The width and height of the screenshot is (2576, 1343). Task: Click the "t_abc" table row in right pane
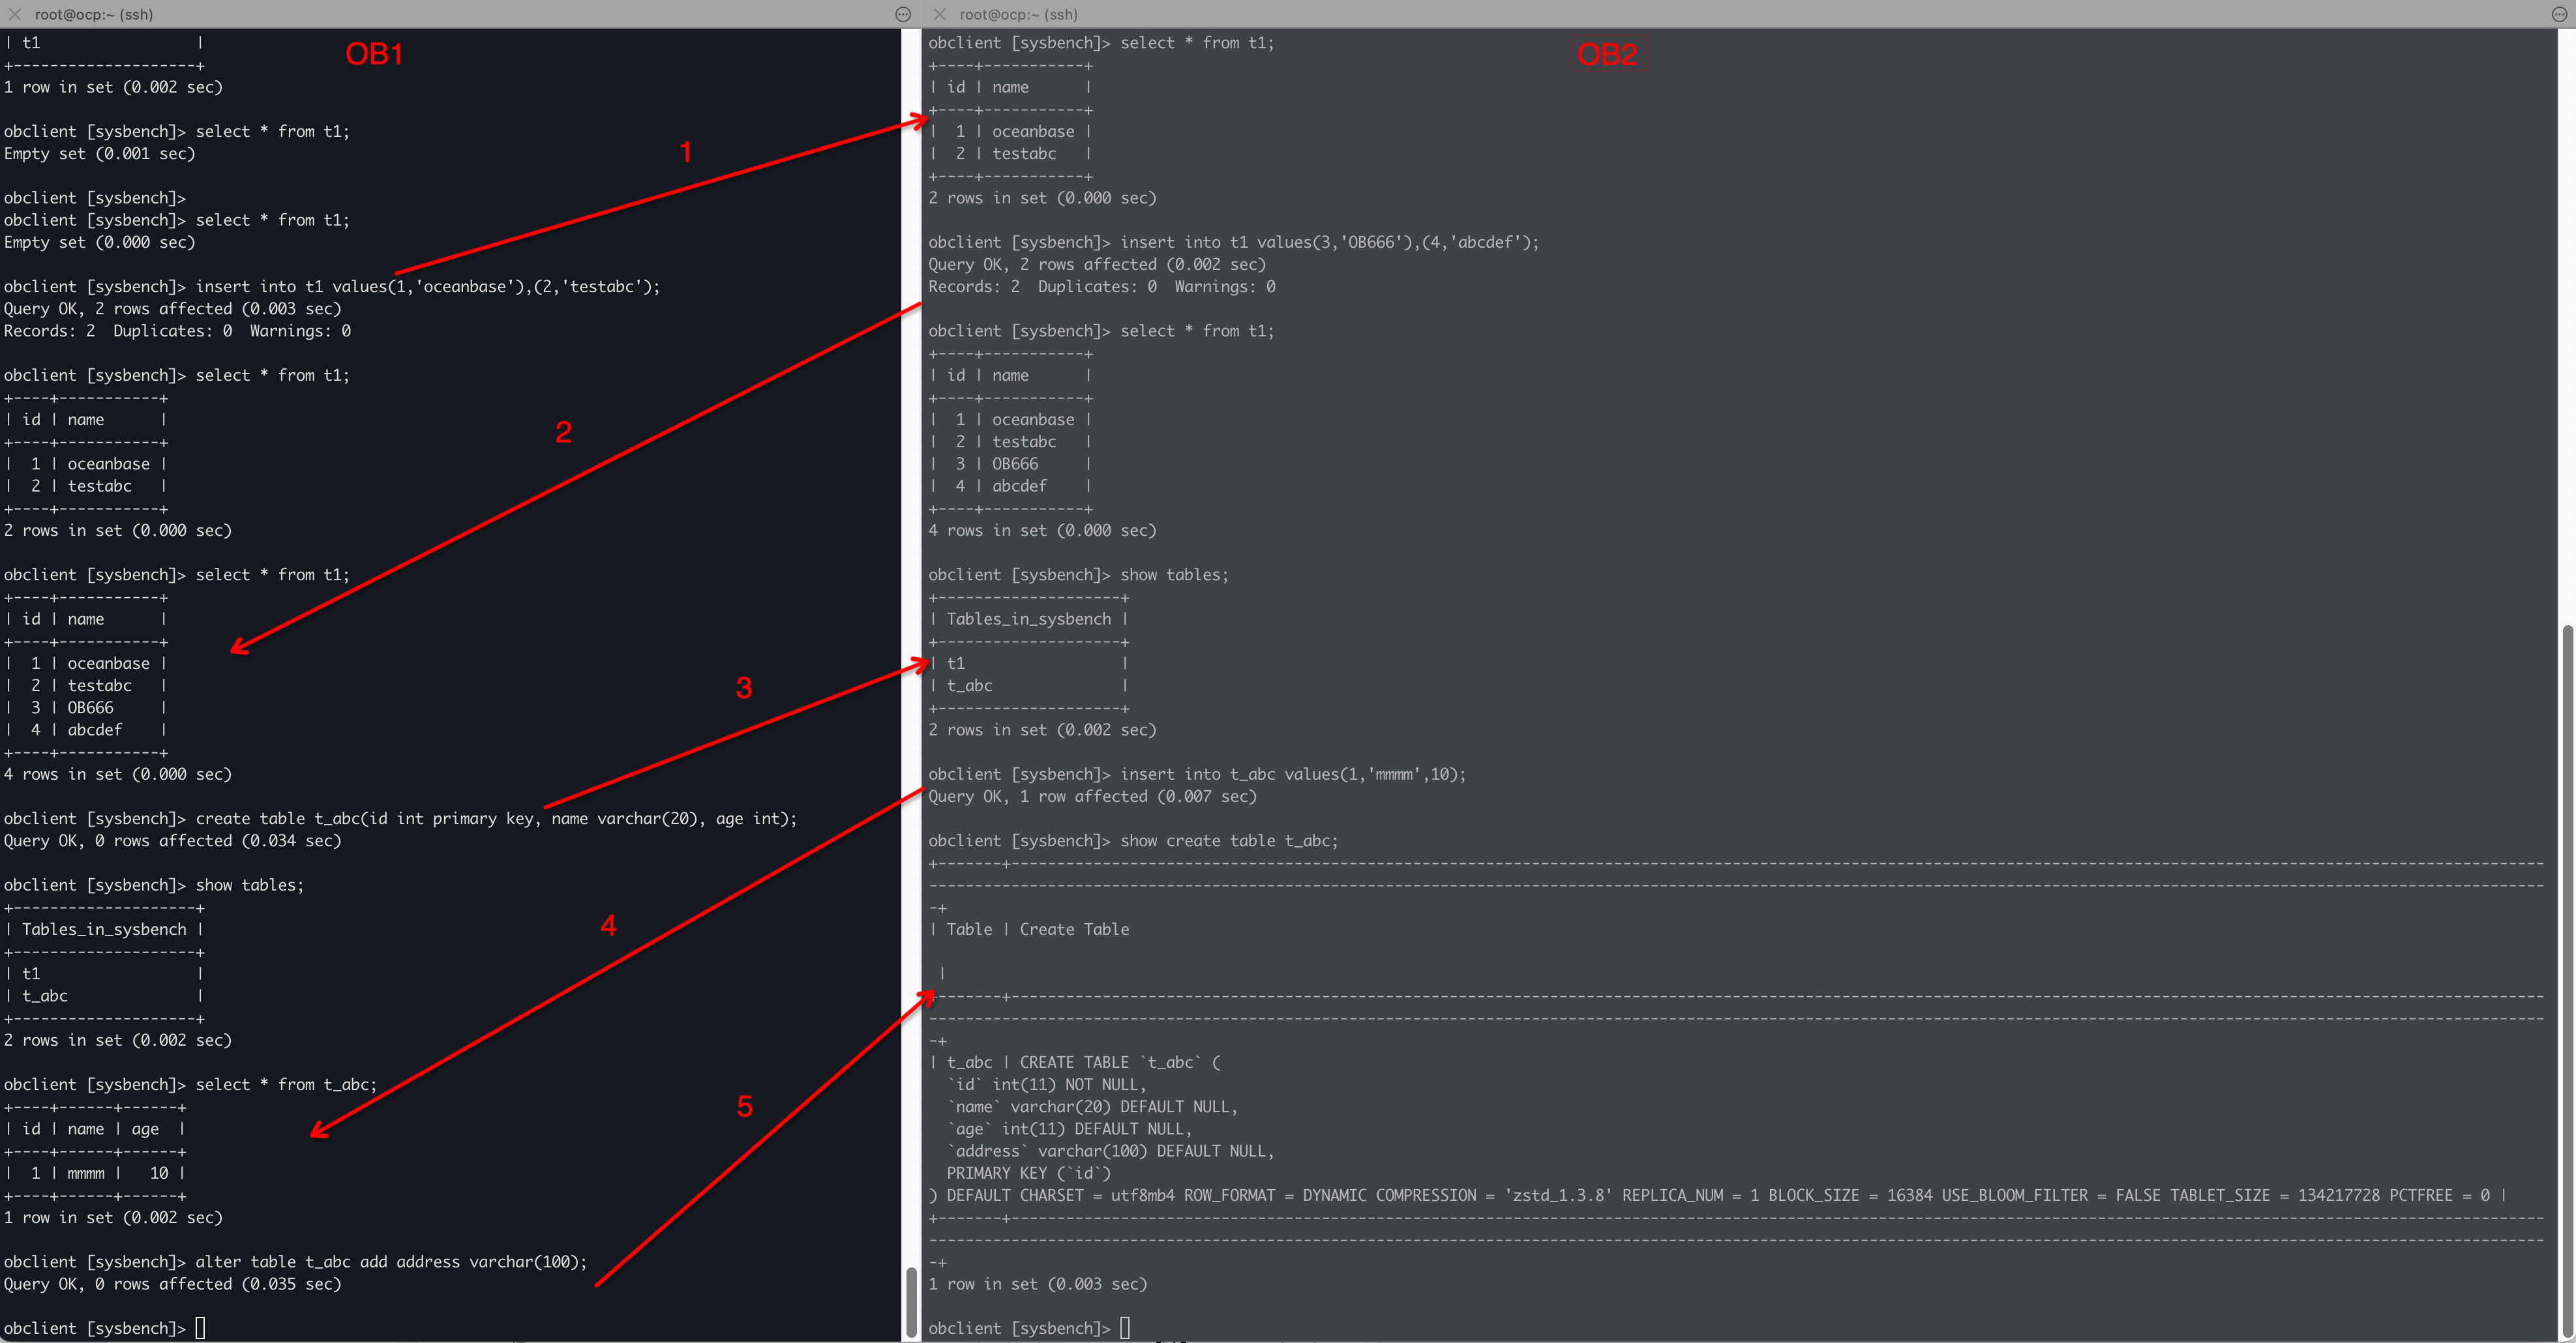1029,686
